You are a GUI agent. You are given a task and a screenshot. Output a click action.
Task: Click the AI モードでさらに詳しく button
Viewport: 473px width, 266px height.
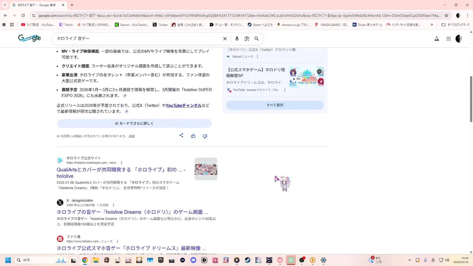click(134, 123)
